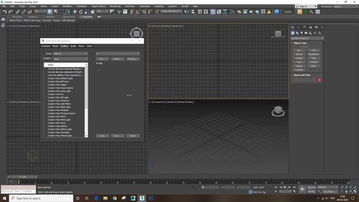Toggle the Hide checkbox in Customize dialog
Image resolution: width=359 pixels, height=202 pixels.
97,63
